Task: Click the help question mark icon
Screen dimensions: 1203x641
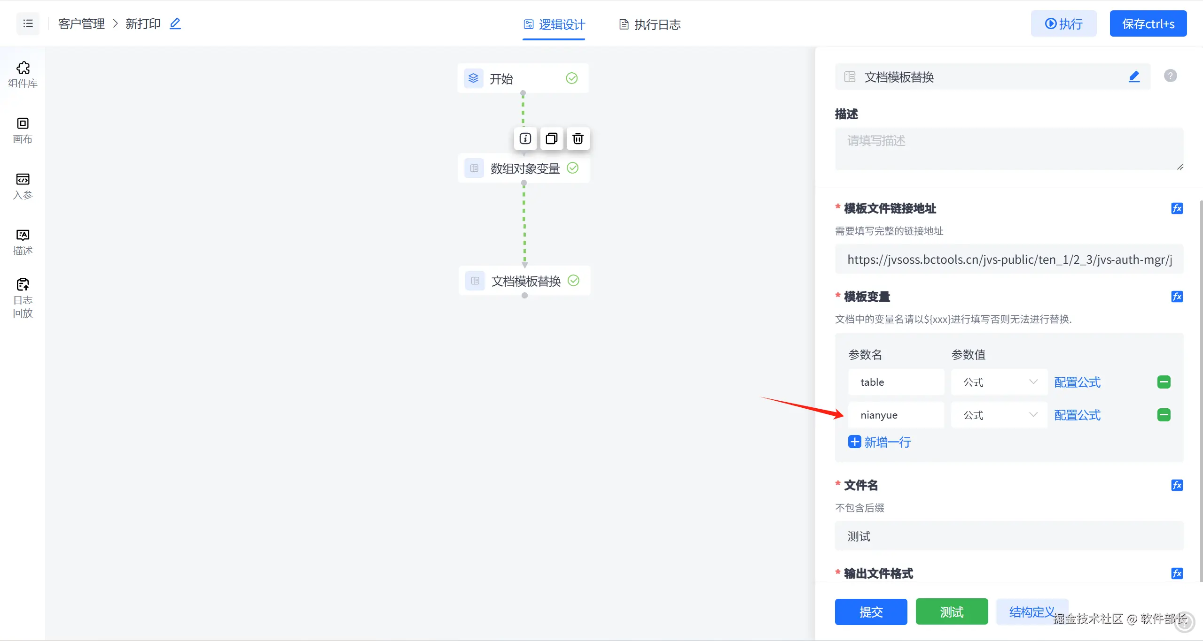Action: pos(1170,76)
